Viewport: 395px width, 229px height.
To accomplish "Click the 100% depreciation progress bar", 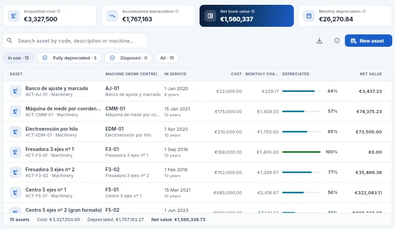I will tap(301, 152).
